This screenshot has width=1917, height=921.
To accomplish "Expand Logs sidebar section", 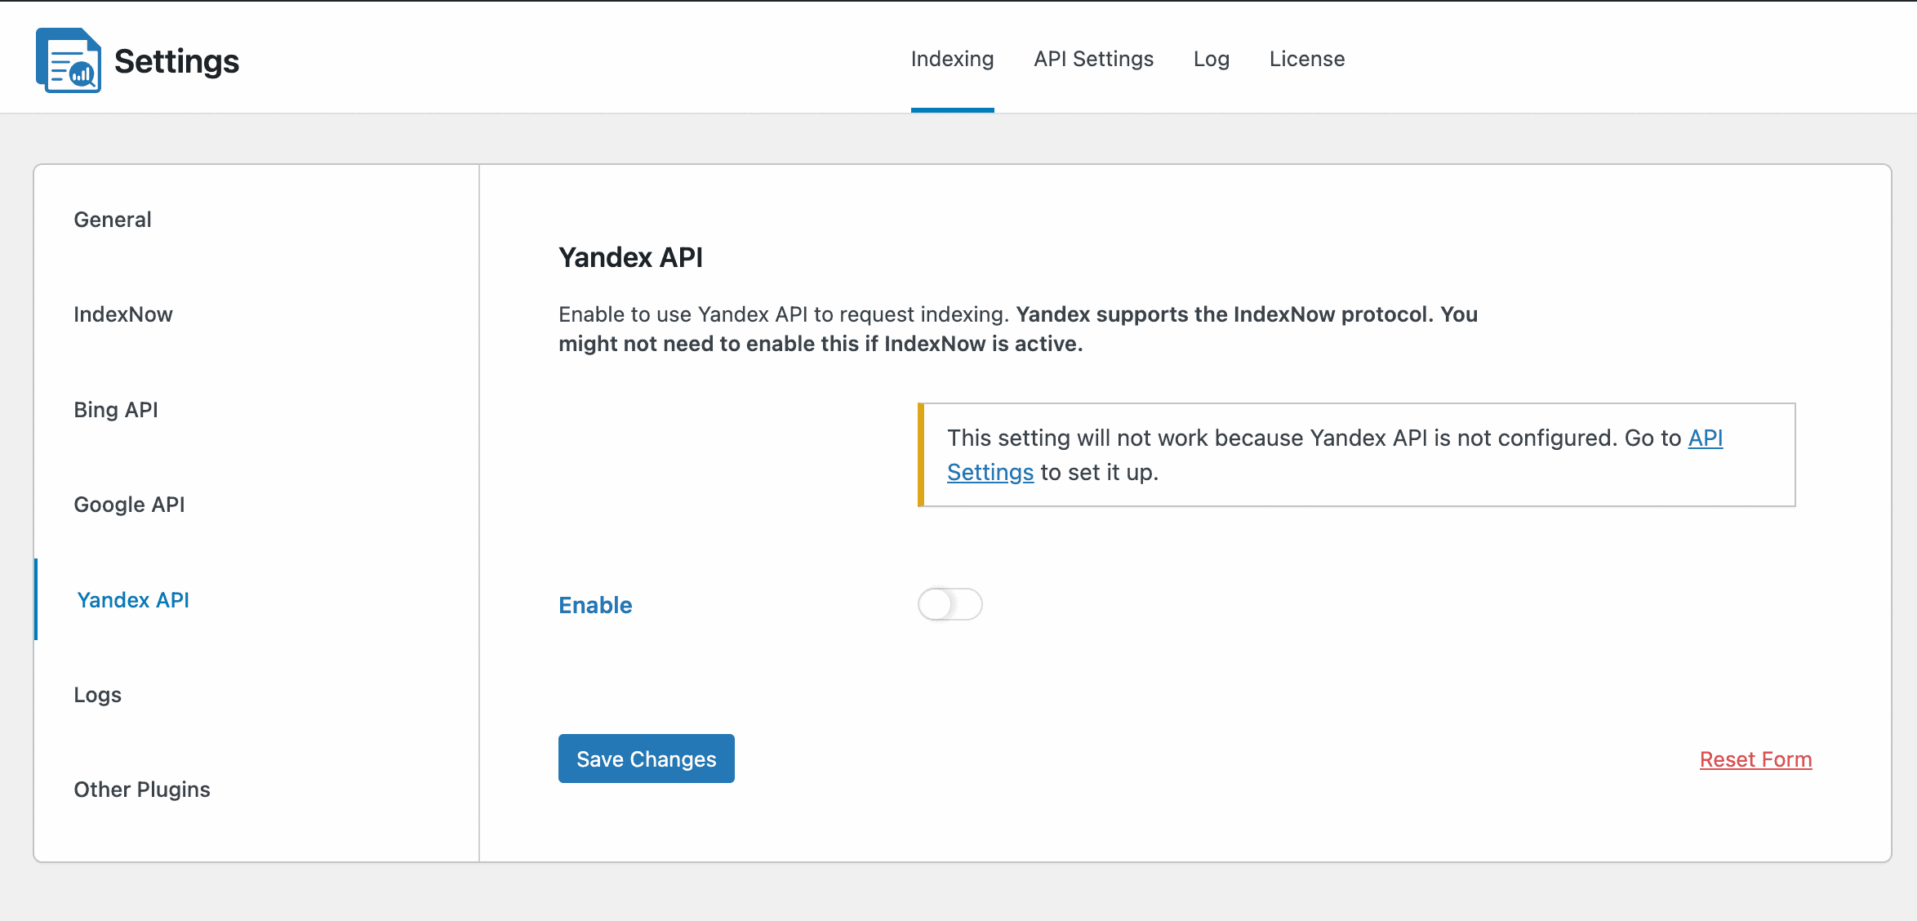I will (98, 695).
